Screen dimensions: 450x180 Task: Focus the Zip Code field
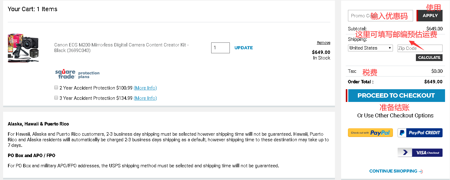pyautogui.click(x=420, y=48)
